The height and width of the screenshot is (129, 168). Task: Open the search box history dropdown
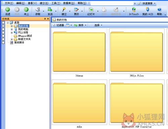tap(135, 4)
